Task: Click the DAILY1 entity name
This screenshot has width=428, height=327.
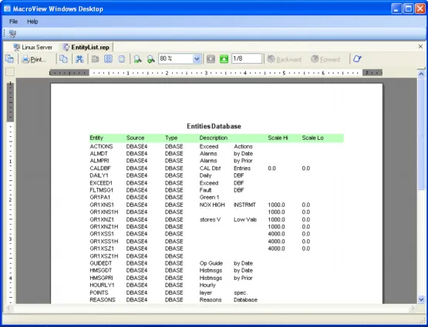Action: 99,175
